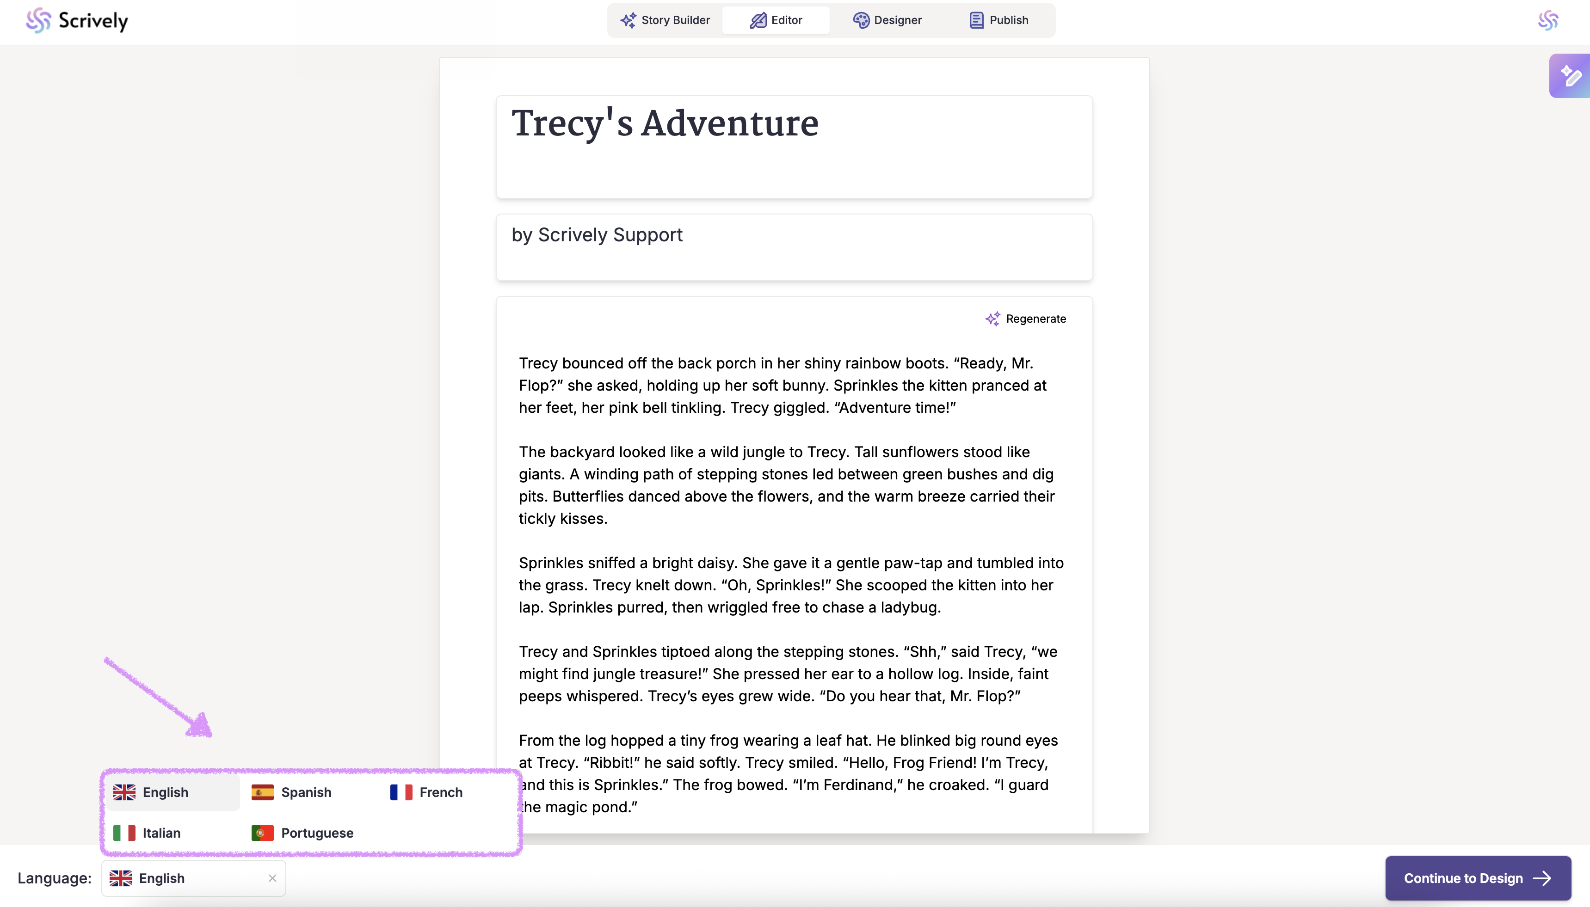Clear the selected English language

[x=272, y=878]
